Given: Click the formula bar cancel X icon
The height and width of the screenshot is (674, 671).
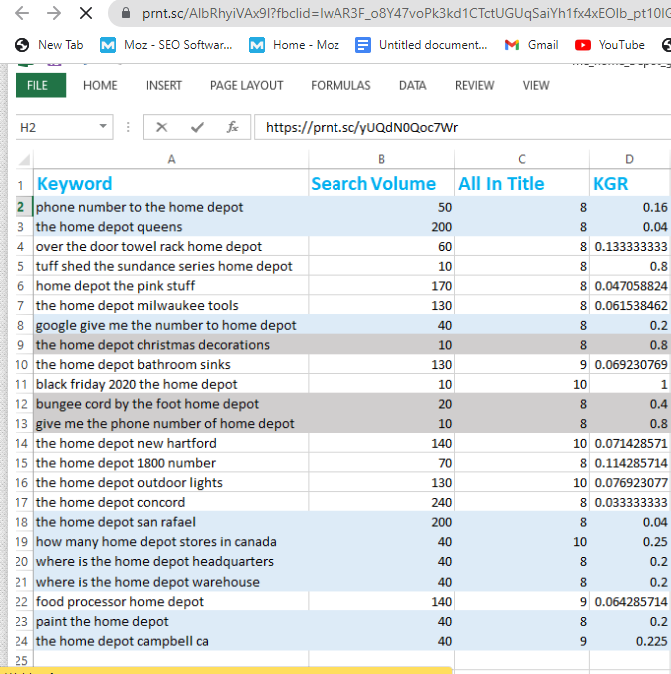Looking at the screenshot, I should pyautogui.click(x=162, y=127).
